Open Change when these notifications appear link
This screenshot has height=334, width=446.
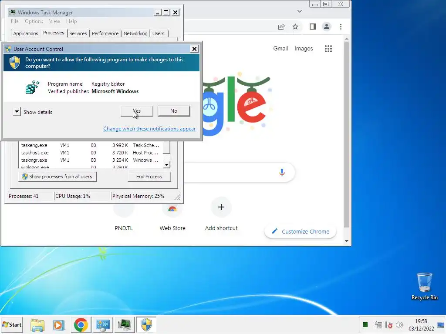click(x=149, y=129)
